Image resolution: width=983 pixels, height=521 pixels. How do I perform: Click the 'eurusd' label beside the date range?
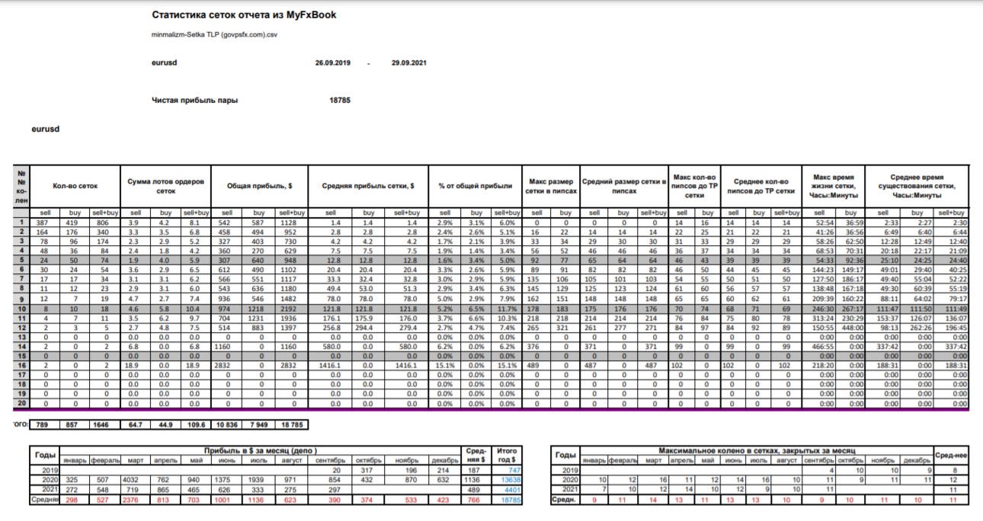(165, 62)
